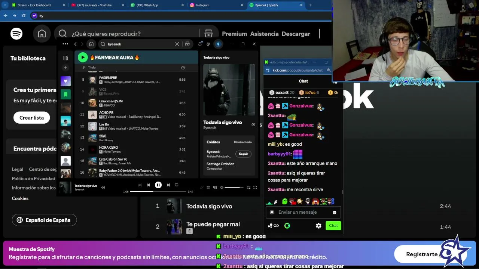Screen dimensions: 479x269
Task: Seek within the song progress bar
Action: pos(158,192)
